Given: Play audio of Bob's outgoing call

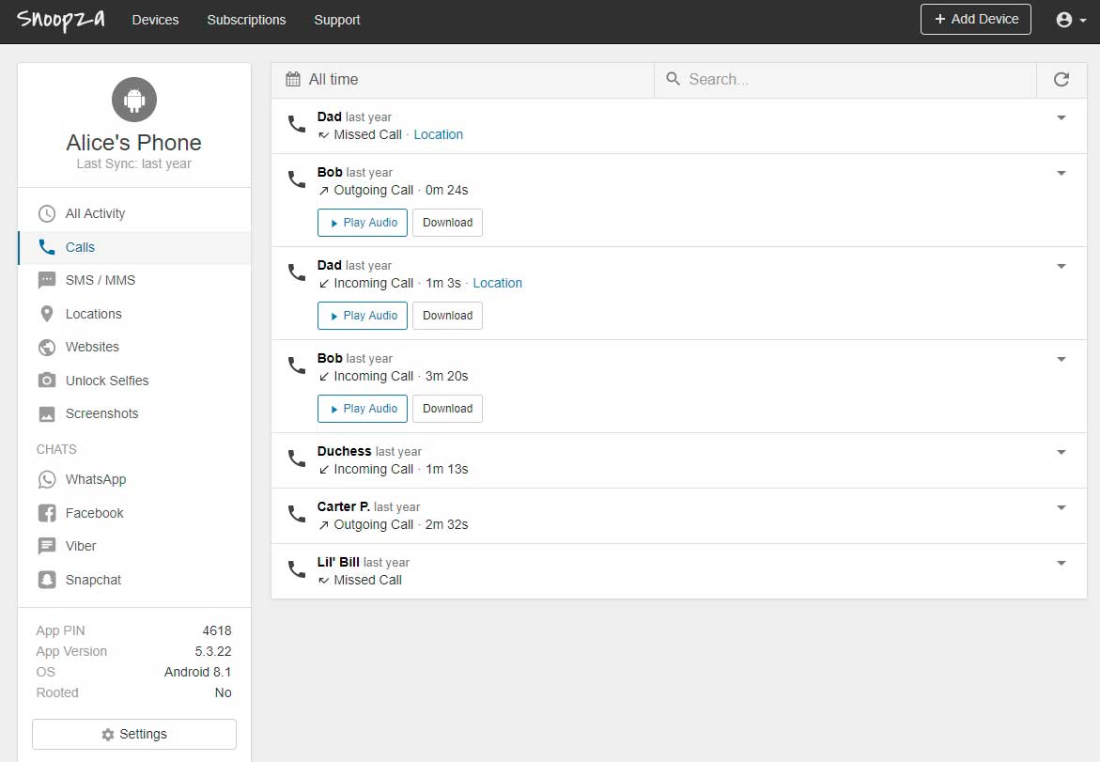Looking at the screenshot, I should coord(363,223).
